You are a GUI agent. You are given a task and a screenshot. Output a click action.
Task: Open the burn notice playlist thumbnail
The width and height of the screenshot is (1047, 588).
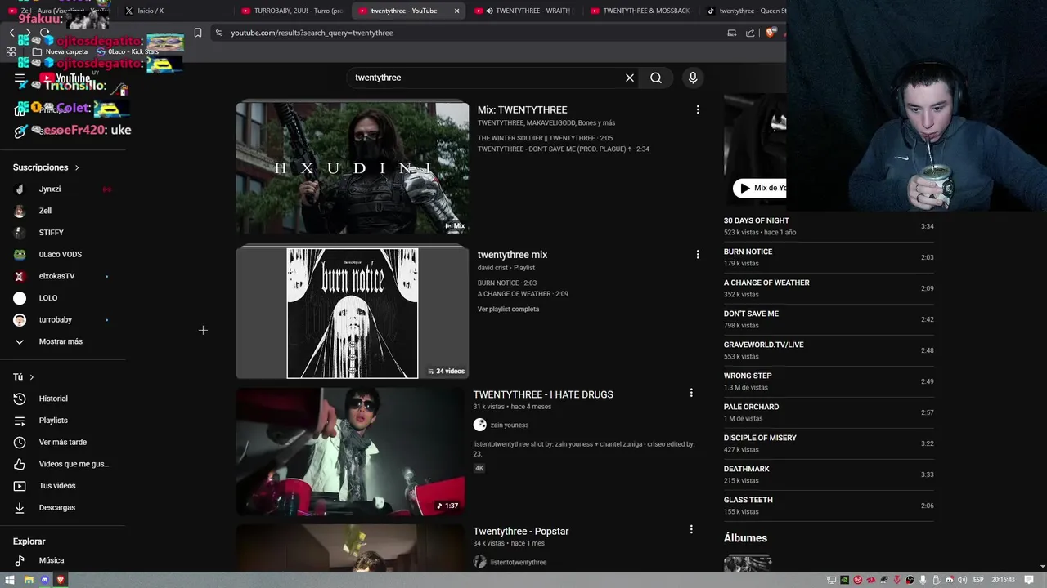[x=353, y=313]
